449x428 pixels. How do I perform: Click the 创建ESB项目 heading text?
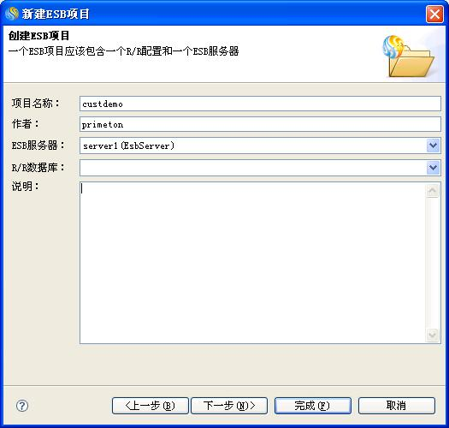point(38,36)
